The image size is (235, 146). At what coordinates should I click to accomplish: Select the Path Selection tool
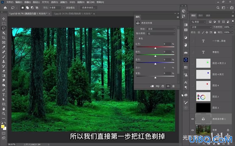click(x=4, y=99)
